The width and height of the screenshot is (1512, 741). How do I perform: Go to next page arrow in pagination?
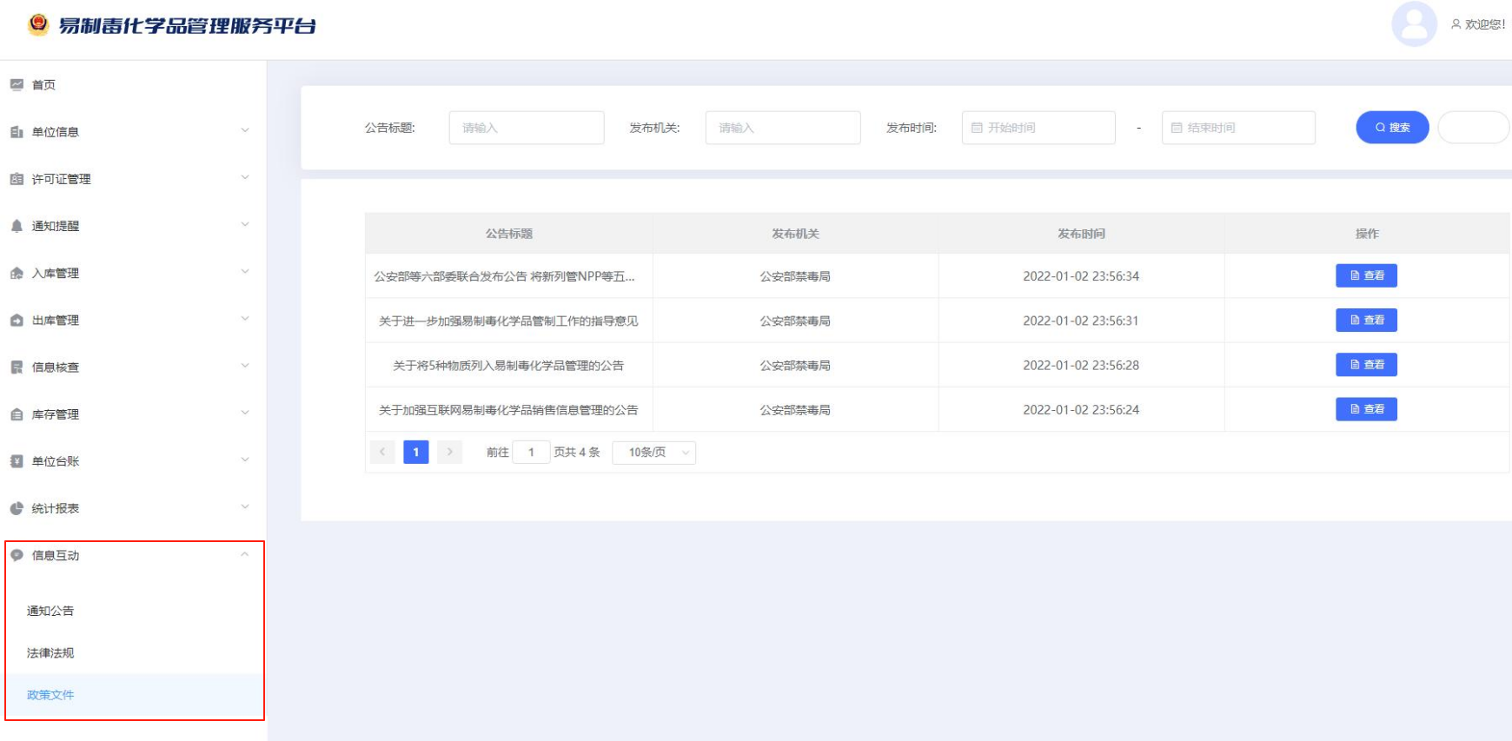(x=449, y=453)
